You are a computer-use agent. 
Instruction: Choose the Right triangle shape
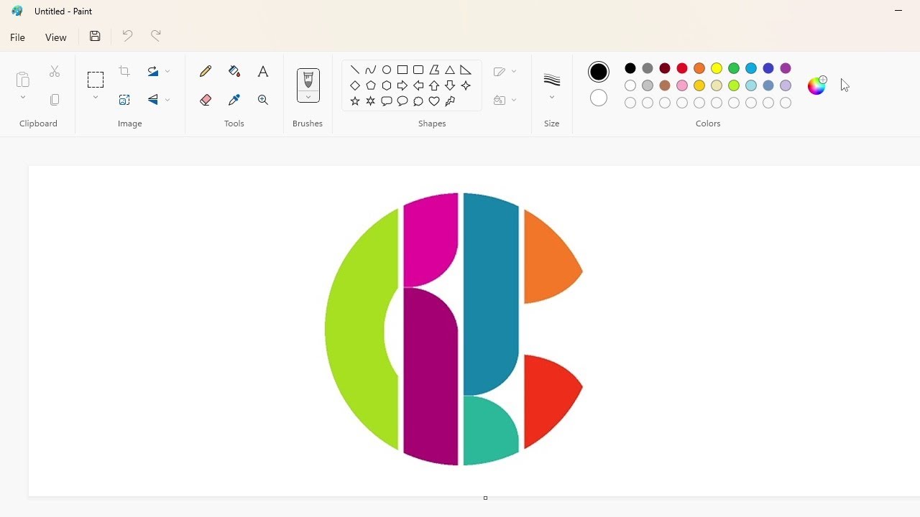point(466,70)
